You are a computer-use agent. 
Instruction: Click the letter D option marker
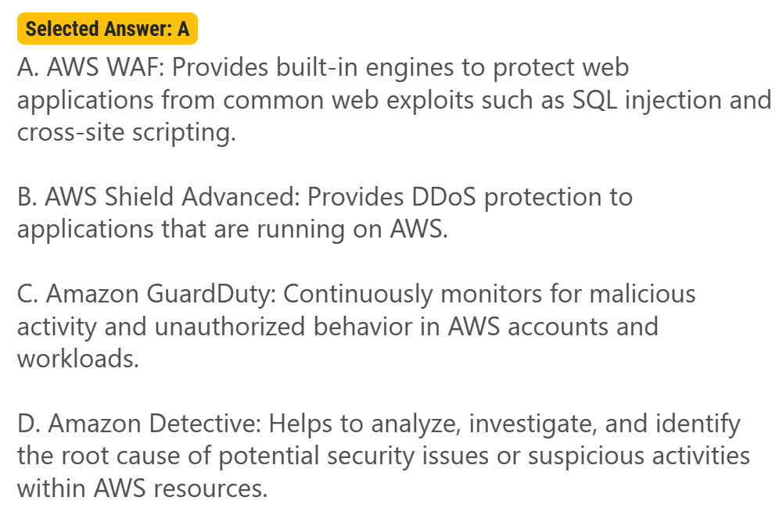click(27, 424)
